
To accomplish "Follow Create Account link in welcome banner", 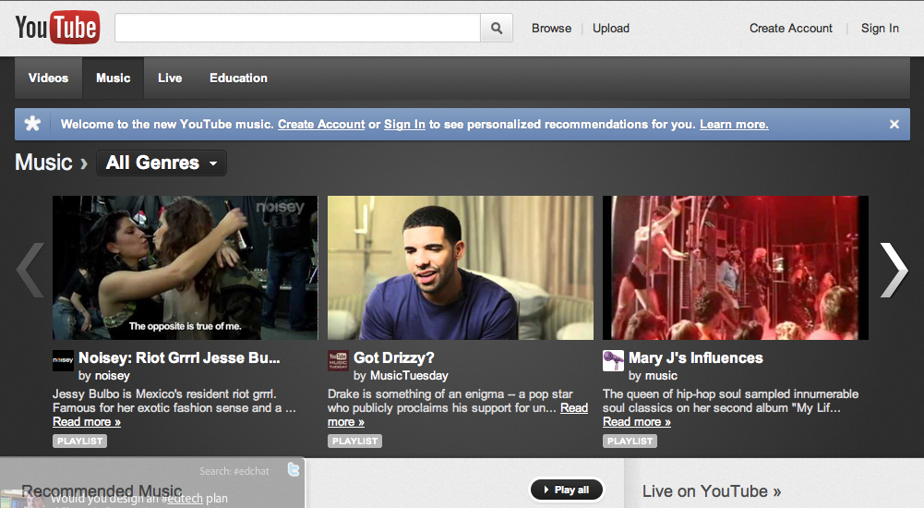I will [x=321, y=125].
